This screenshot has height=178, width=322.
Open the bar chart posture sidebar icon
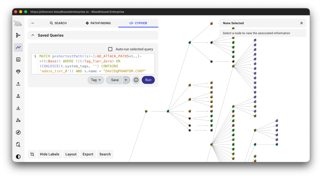pos(18,59)
